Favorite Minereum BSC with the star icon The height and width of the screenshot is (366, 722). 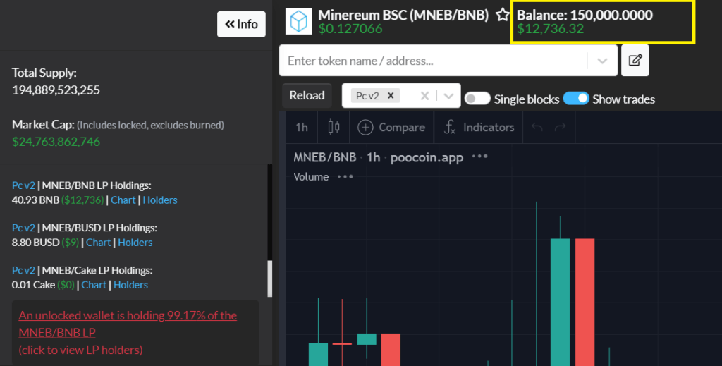click(x=502, y=15)
